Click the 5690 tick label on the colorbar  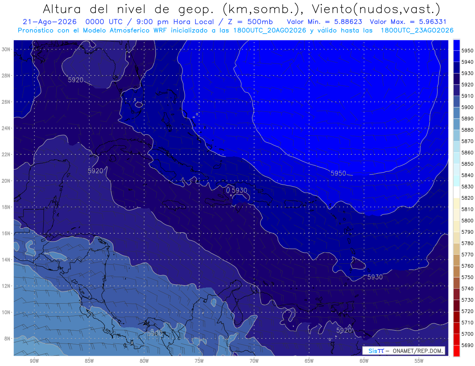pyautogui.click(x=467, y=345)
